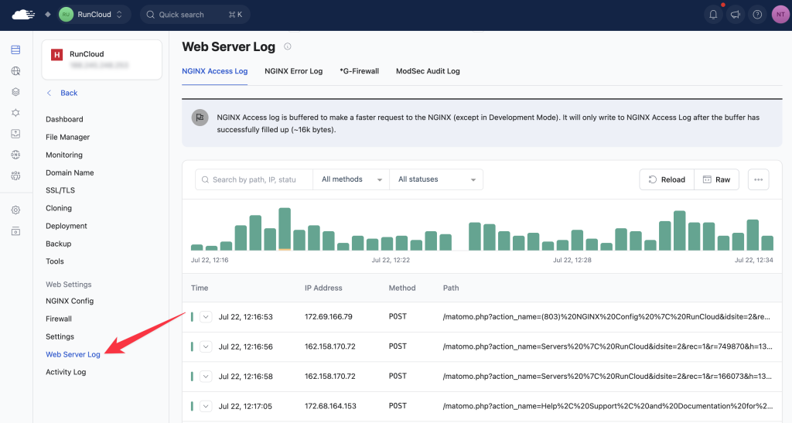The width and height of the screenshot is (792, 423).
Task: Open Monitoring menu item
Action: coord(64,155)
